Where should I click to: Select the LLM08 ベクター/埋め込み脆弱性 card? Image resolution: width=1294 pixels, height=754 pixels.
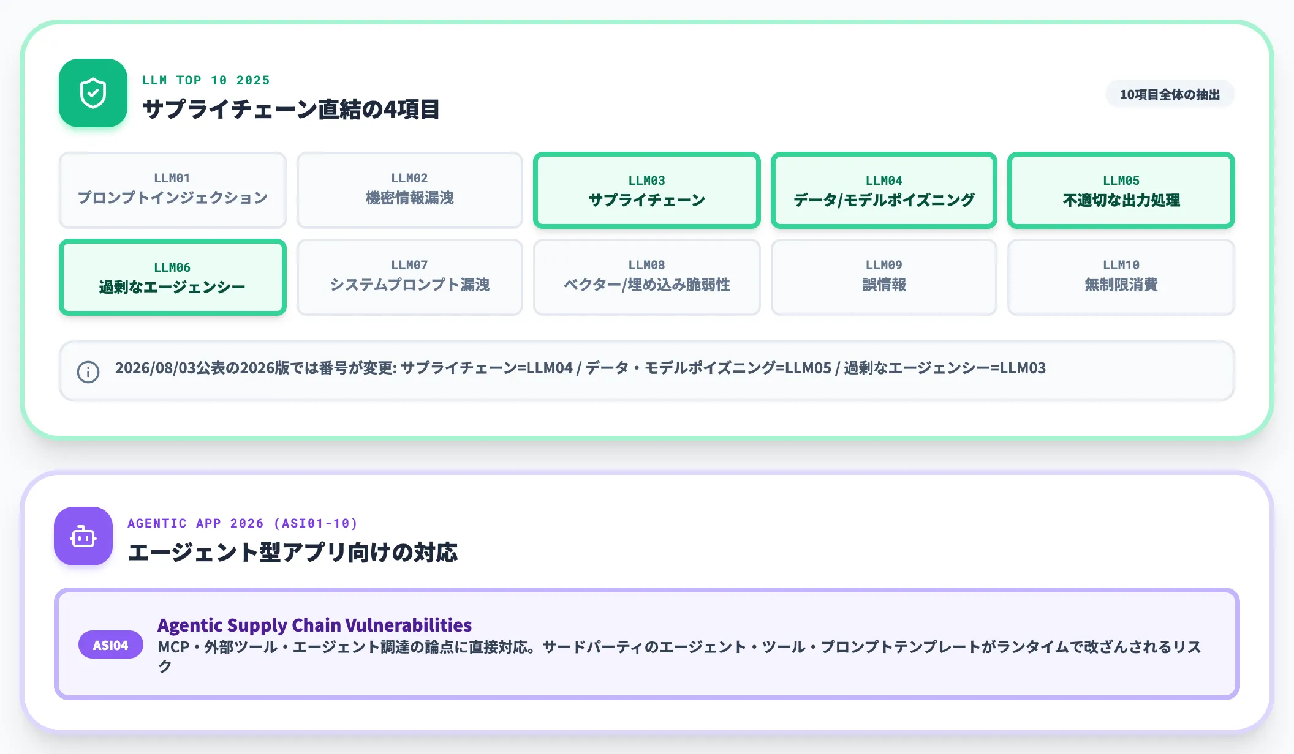(x=647, y=277)
